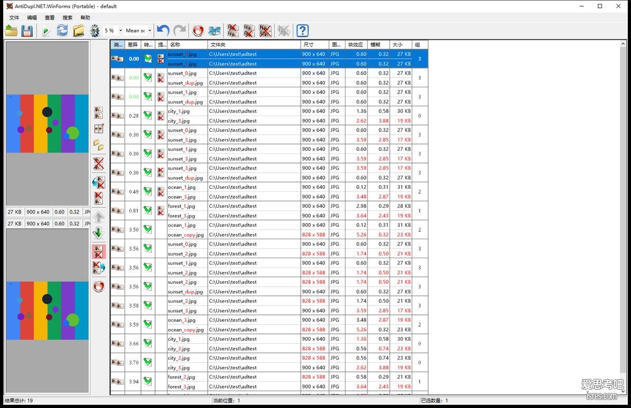Undo the last action with the blue arrow

pyautogui.click(x=163, y=30)
